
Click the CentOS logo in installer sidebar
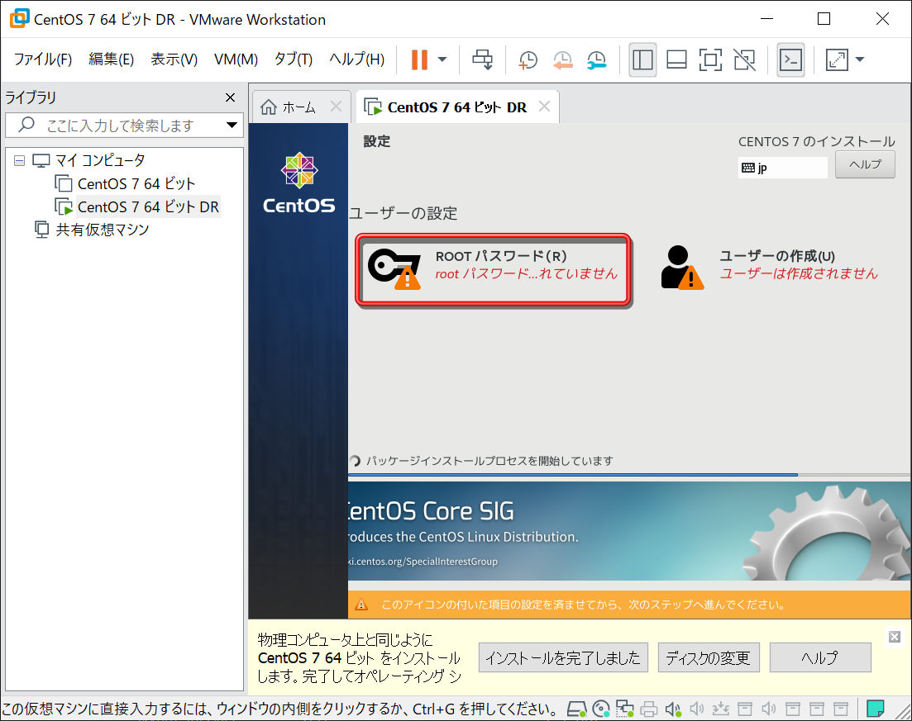tap(299, 183)
